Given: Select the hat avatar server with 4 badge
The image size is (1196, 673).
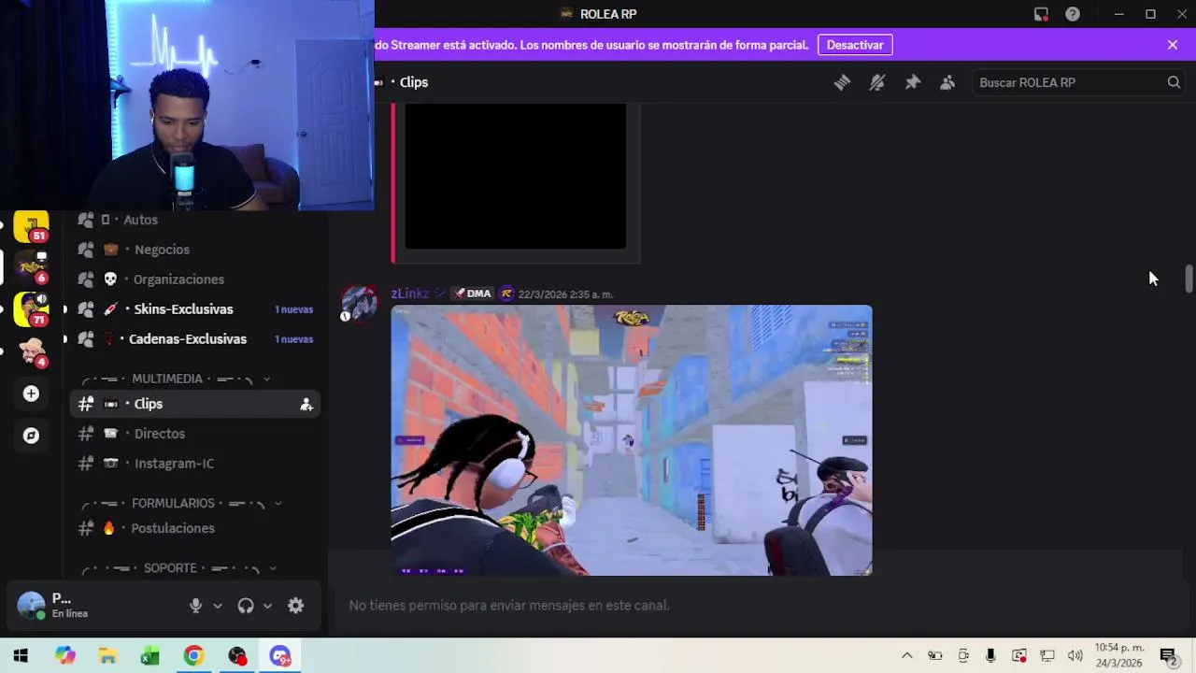Looking at the screenshot, I should [x=31, y=351].
